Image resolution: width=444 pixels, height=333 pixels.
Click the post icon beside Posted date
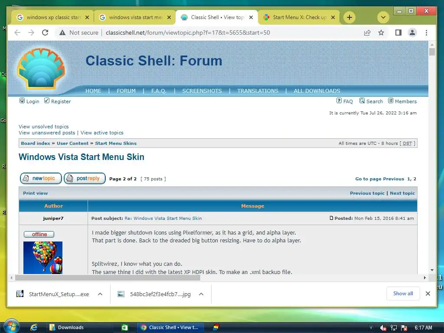[x=331, y=218]
